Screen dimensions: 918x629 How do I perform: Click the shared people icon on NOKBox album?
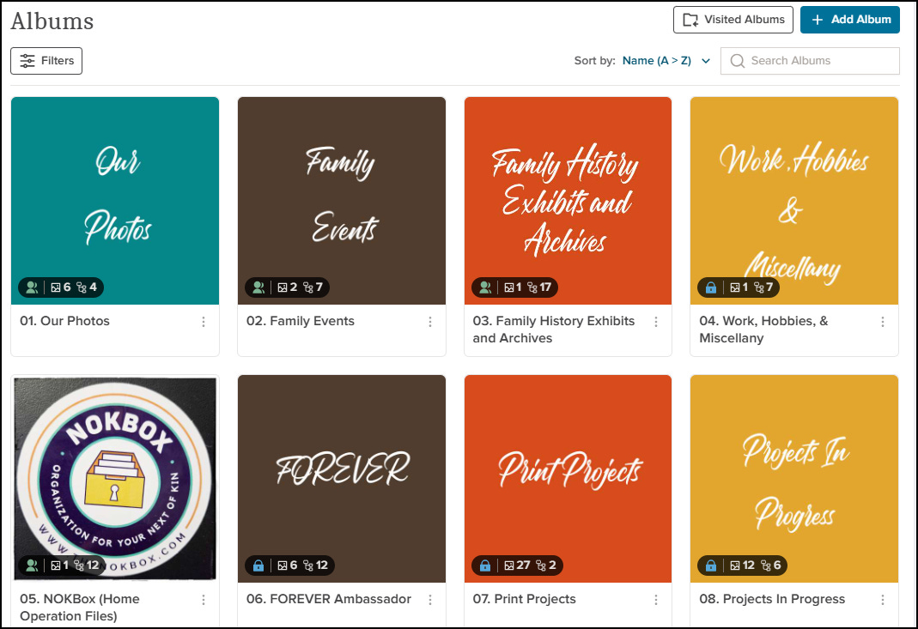[32, 565]
